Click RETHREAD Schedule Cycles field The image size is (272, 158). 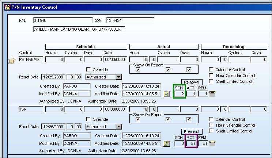[74, 59]
